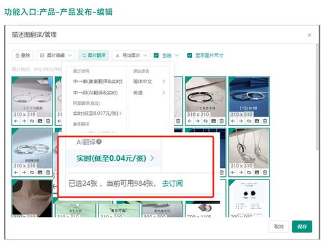Delete the blue-background bracelet image

click(265, 121)
